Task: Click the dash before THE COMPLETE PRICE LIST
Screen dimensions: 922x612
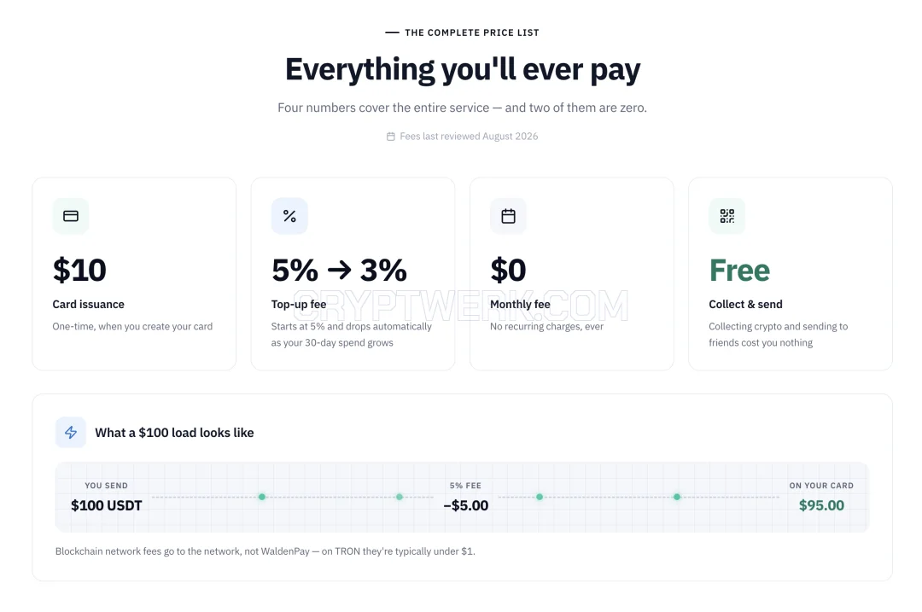Action: click(392, 33)
